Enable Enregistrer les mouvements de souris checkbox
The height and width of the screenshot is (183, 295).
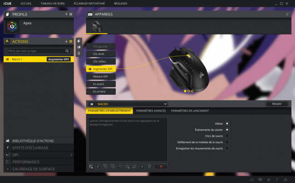[227, 148]
